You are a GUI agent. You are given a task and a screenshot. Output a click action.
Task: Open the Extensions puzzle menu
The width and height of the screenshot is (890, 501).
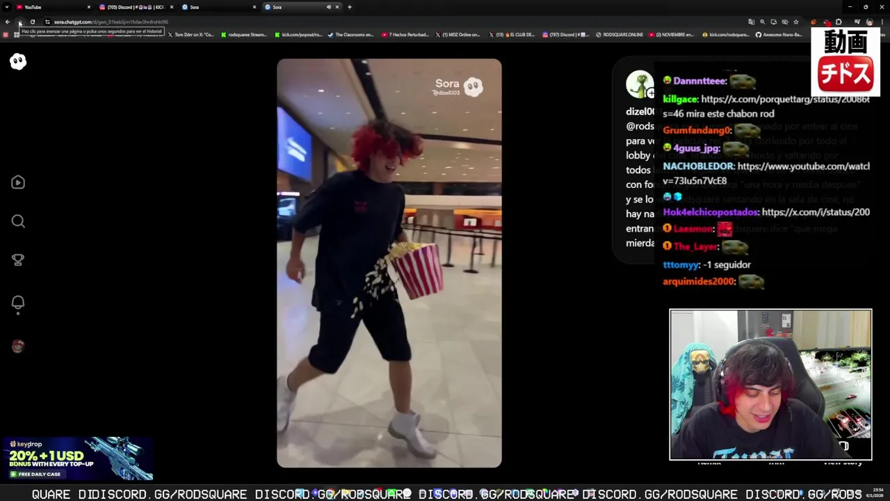839,22
